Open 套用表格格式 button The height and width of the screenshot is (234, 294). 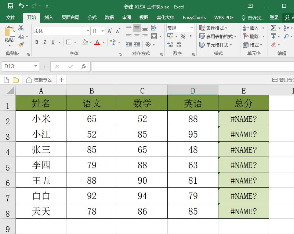[220, 36]
